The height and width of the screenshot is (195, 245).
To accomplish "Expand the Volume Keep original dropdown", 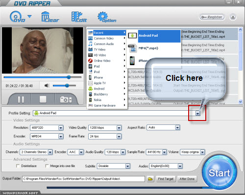I will (x=202, y=152).
